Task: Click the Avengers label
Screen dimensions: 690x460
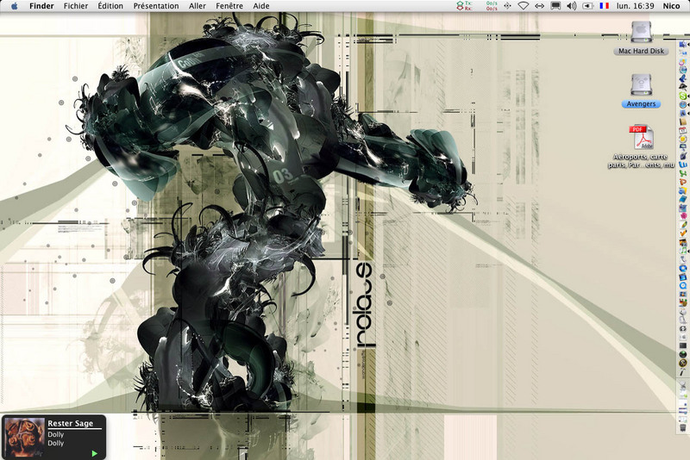Action: tap(641, 104)
